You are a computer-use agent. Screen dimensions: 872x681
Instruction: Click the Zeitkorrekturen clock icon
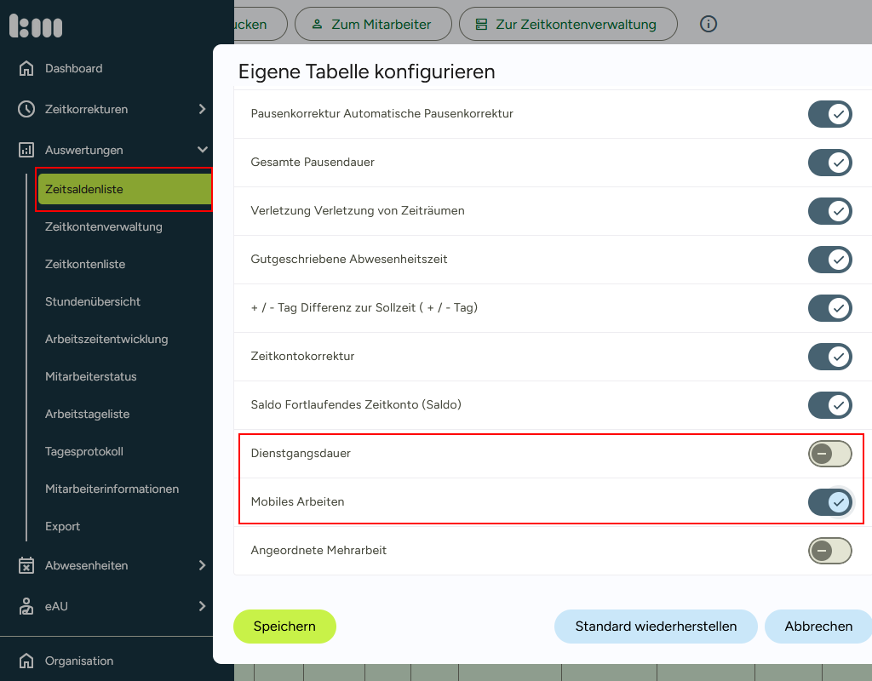click(26, 109)
